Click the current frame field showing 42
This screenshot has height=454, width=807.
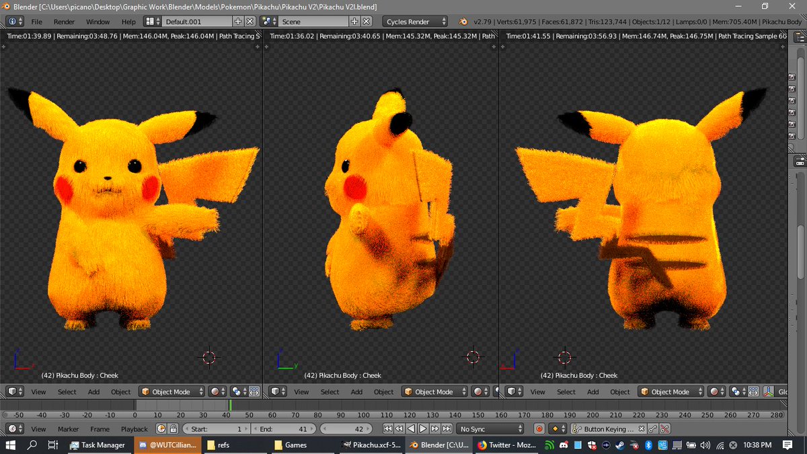tap(347, 428)
